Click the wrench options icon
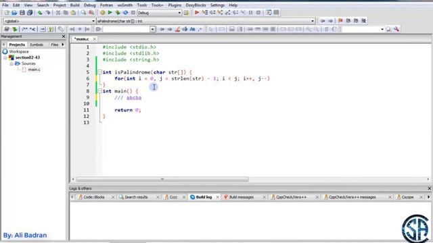The height and width of the screenshot is (243, 433). (396, 29)
